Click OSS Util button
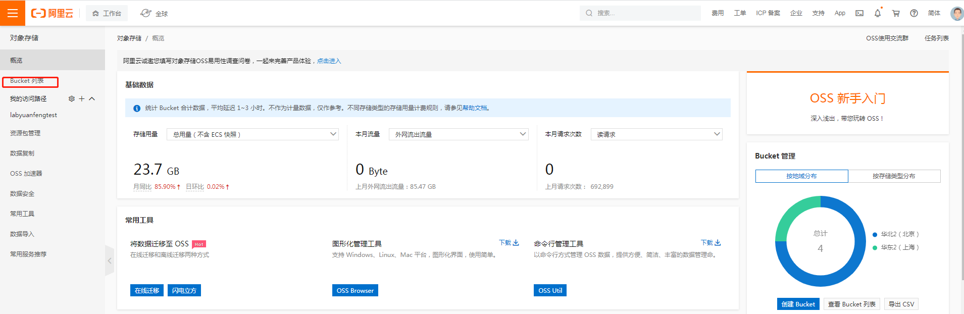 tap(550, 291)
